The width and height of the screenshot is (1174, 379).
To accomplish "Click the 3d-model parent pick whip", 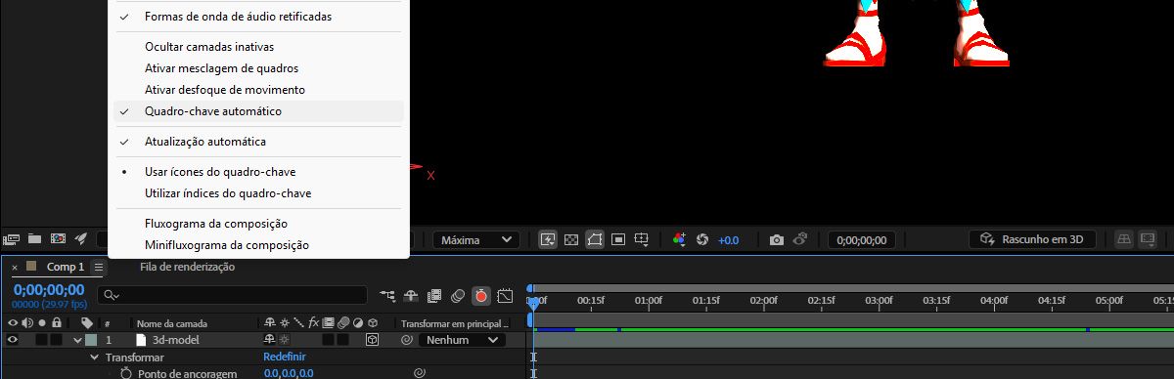I will (x=406, y=340).
